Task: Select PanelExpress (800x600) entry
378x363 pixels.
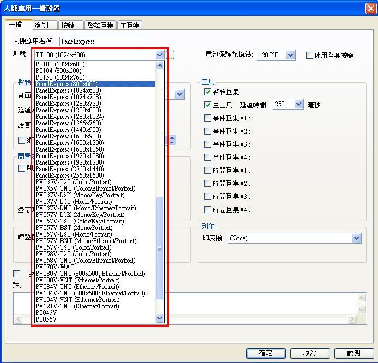Action: 95,84
